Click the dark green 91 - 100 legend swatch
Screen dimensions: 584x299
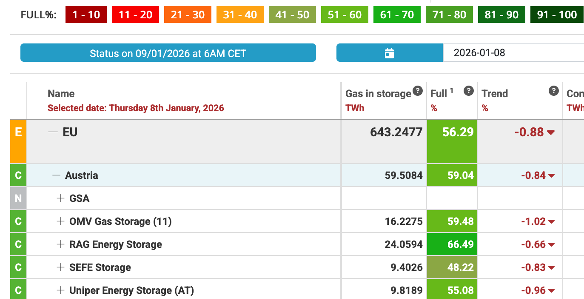pyautogui.click(x=556, y=15)
